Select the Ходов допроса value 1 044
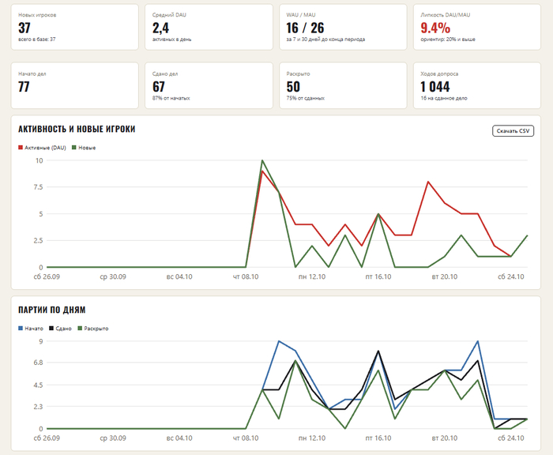The height and width of the screenshot is (455, 553). tap(434, 87)
